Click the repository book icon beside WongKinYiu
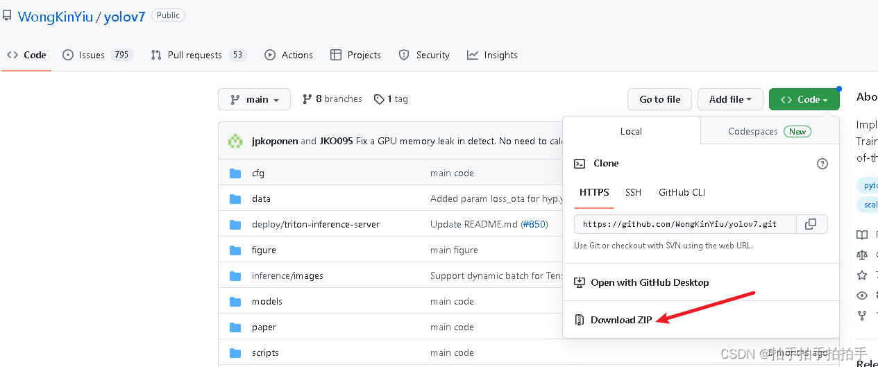The width and height of the screenshot is (878, 367). [x=8, y=15]
